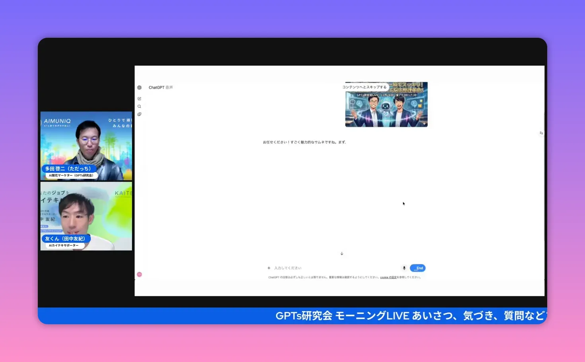Viewport: 585px width, 362px height.
Task: Open the cookie の設定 link
Action: [x=389, y=277]
